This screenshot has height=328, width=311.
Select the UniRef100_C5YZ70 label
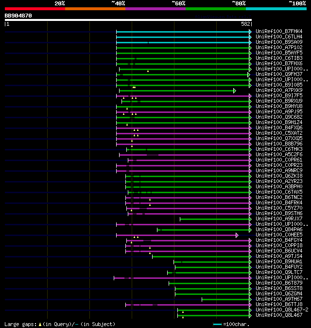coord(279,208)
